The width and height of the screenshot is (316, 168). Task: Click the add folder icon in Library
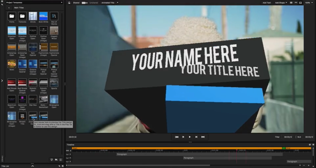click(56, 160)
